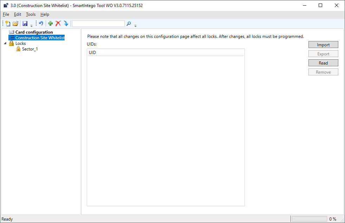Viewport: 345px width, 223px height.
Task: Click the New file toolbar icon
Action: 8,23
